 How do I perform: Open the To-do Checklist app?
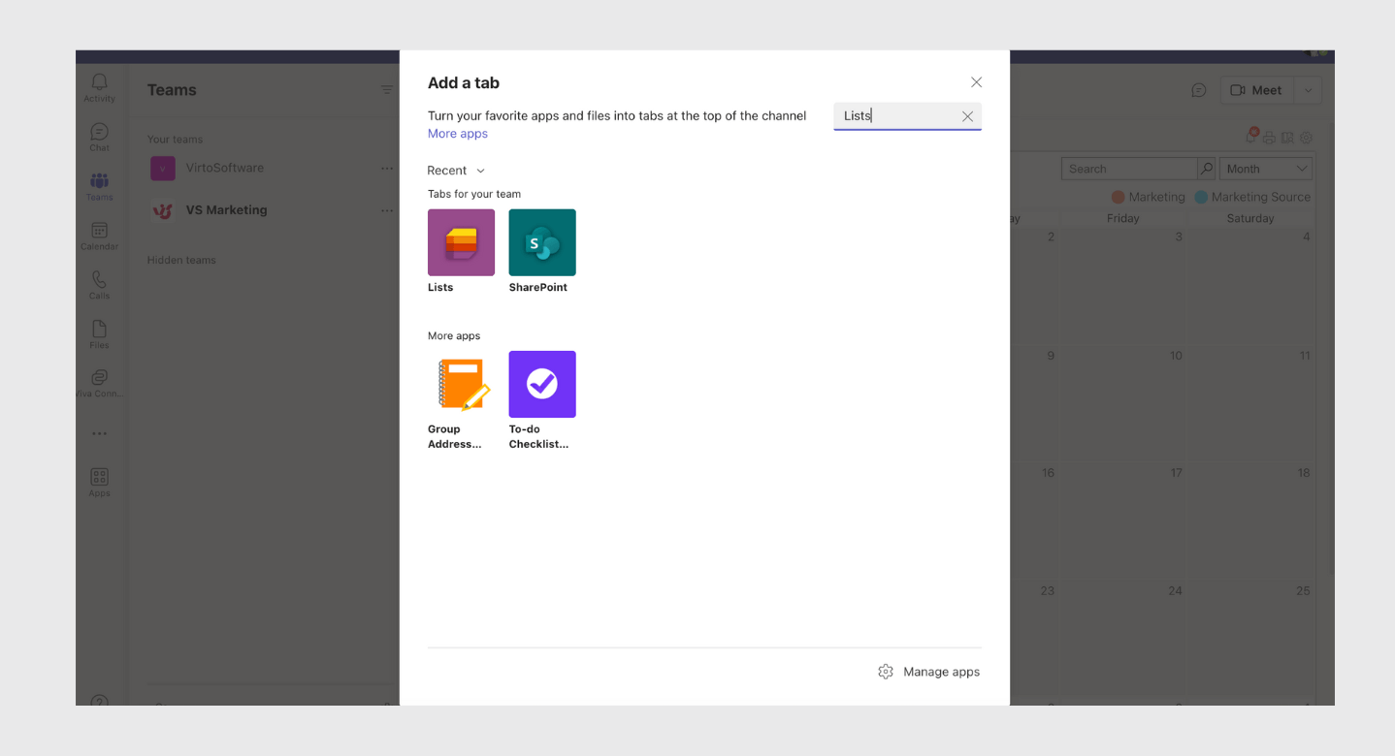click(541, 383)
